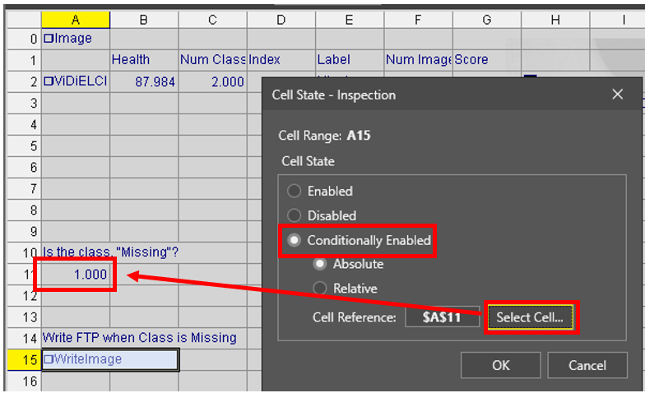Choose Conditionally Enabled option
The image size is (645, 393).
pos(294,241)
